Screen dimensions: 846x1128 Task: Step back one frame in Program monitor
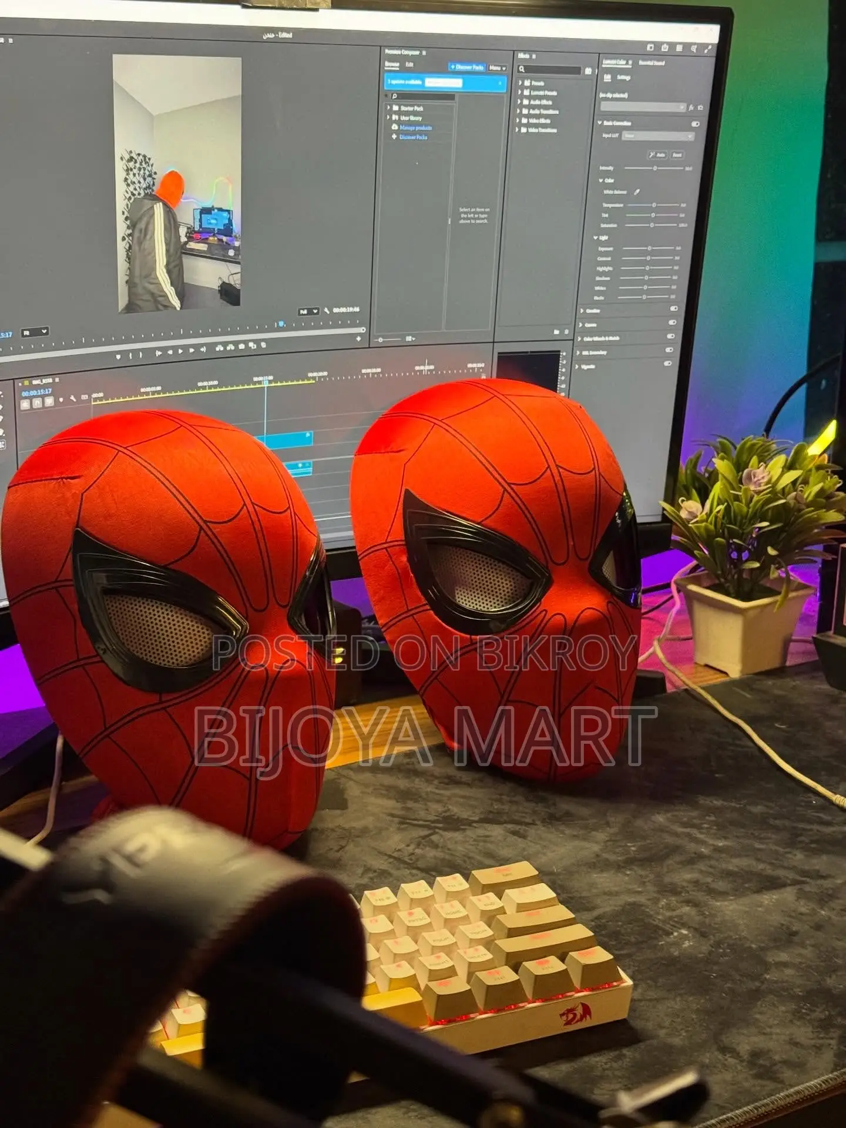coord(170,352)
